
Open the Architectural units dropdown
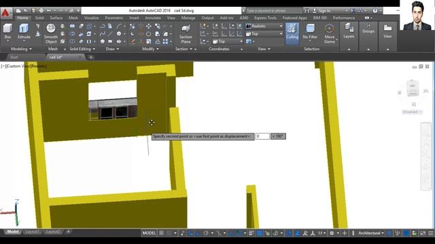point(371,233)
